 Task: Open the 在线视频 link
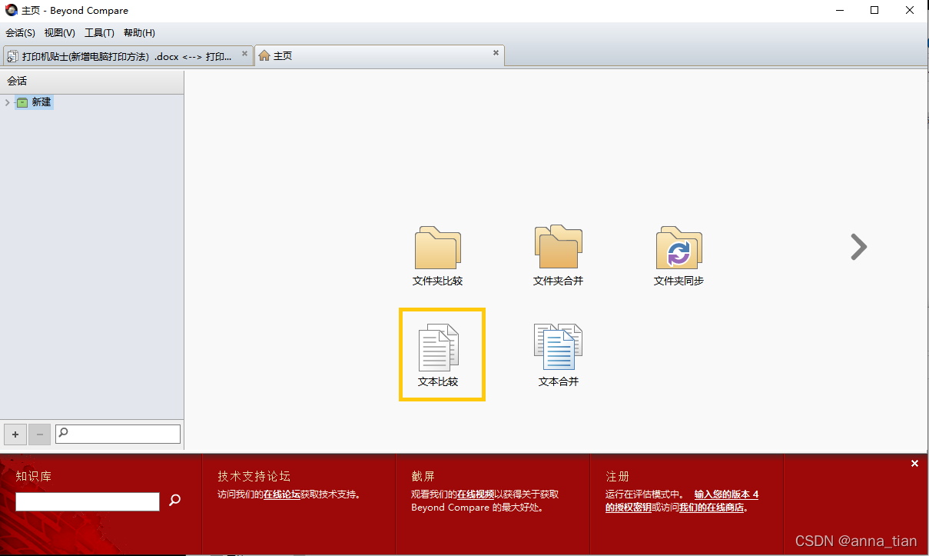[x=476, y=494]
